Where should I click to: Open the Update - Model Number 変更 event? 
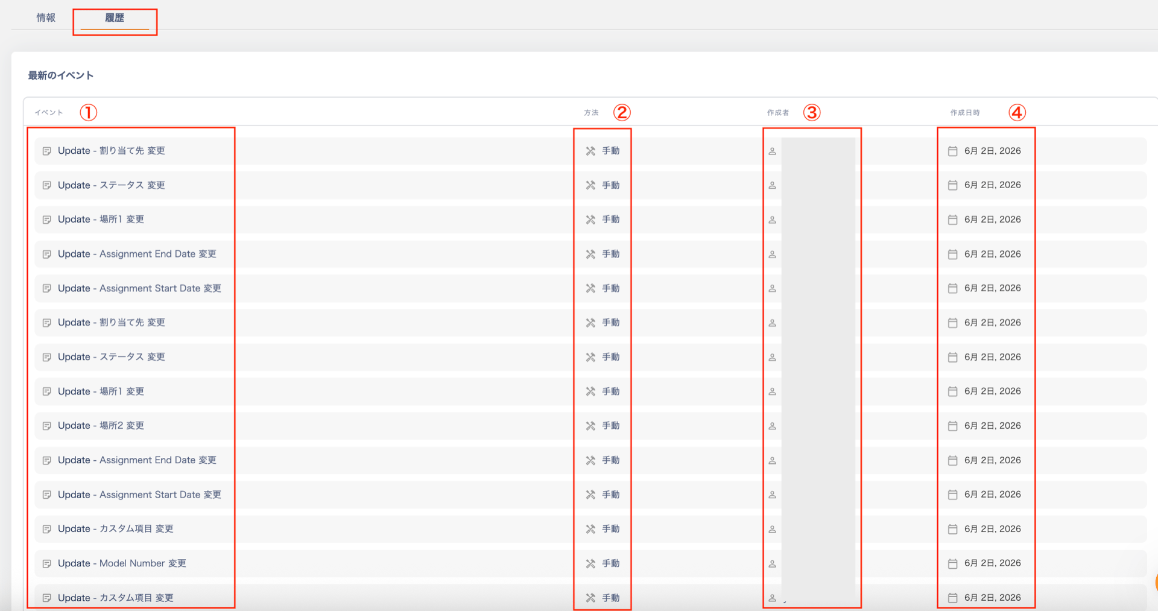click(122, 563)
